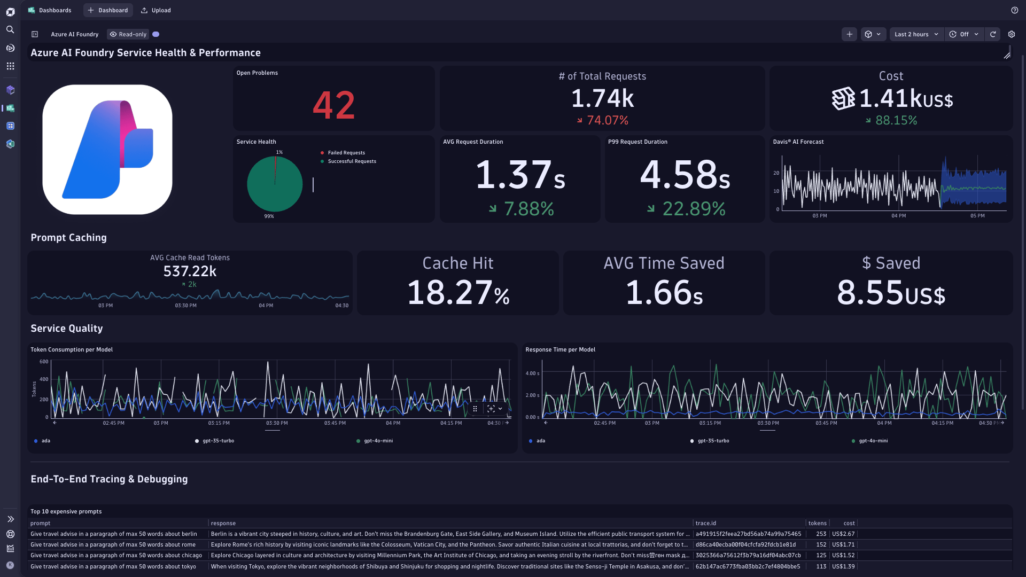Click the AVG Request Duration 1.37s value
The image size is (1026, 577).
[x=520, y=175]
